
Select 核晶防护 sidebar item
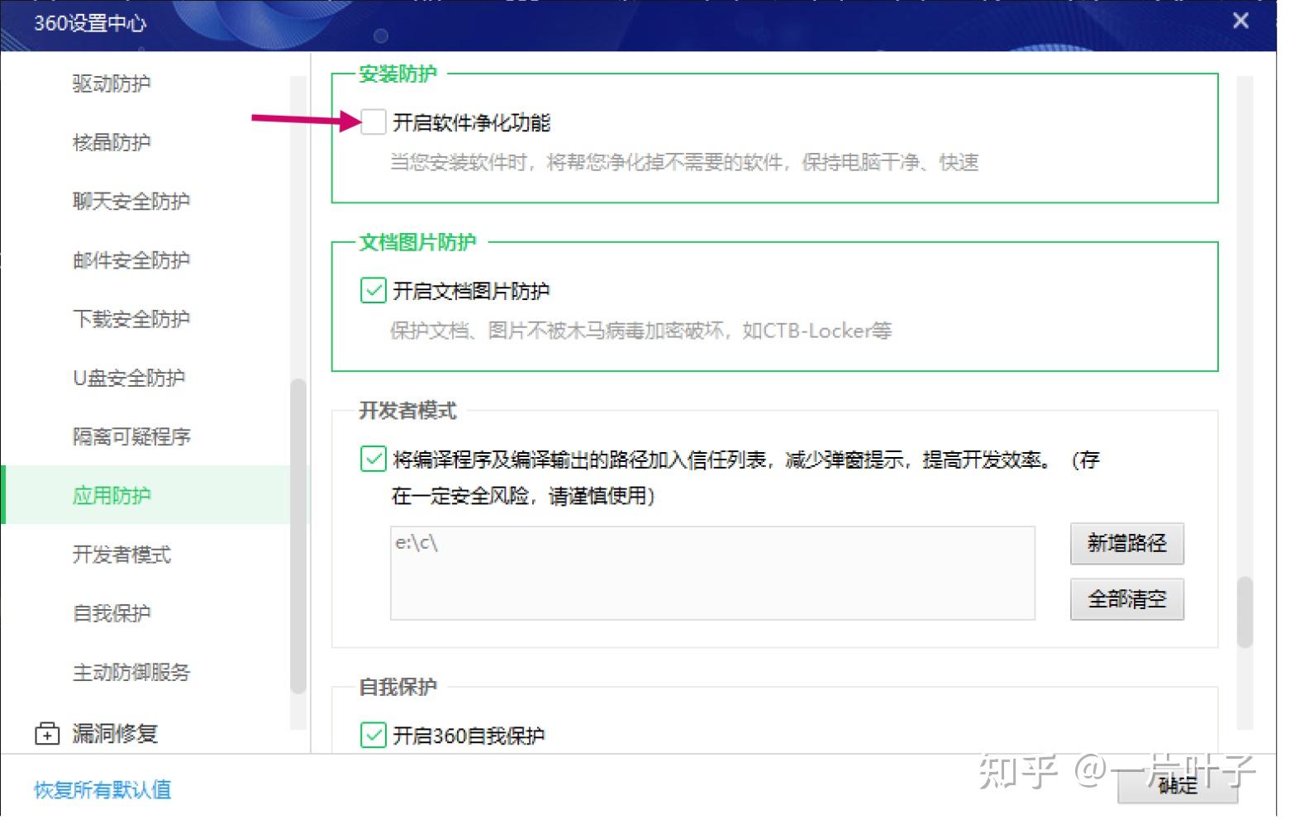[112, 144]
